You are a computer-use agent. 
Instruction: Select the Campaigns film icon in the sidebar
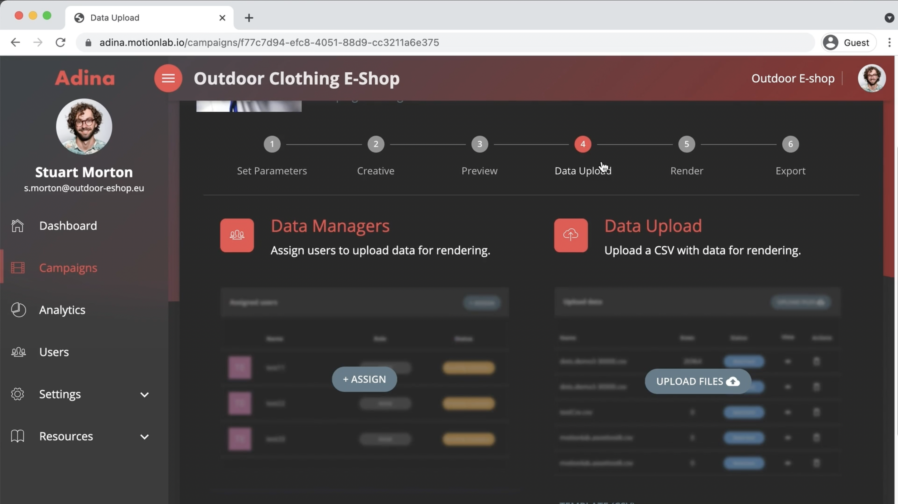pos(18,268)
